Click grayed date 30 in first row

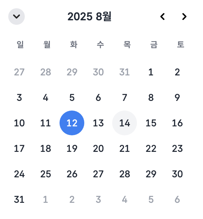point(98,72)
